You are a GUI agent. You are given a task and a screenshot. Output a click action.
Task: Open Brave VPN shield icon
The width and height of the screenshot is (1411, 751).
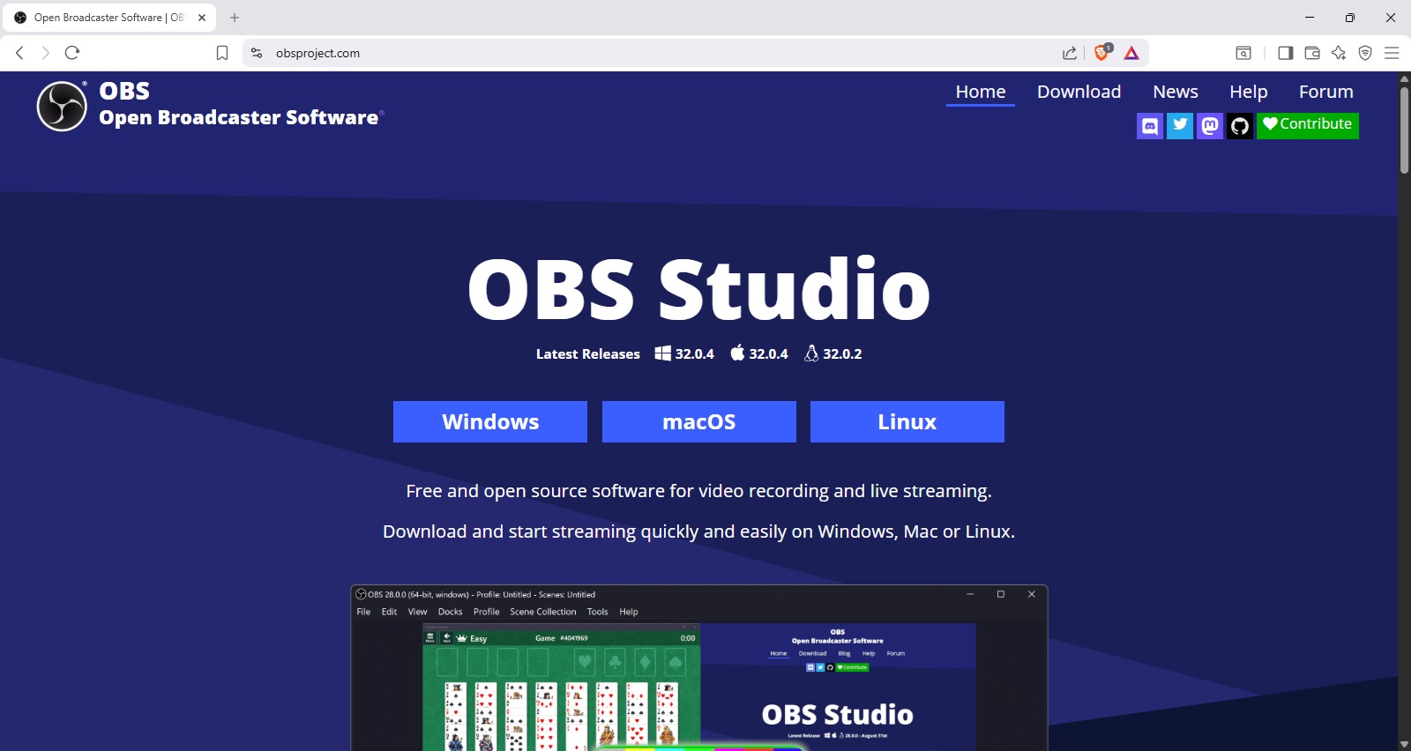coord(1365,53)
